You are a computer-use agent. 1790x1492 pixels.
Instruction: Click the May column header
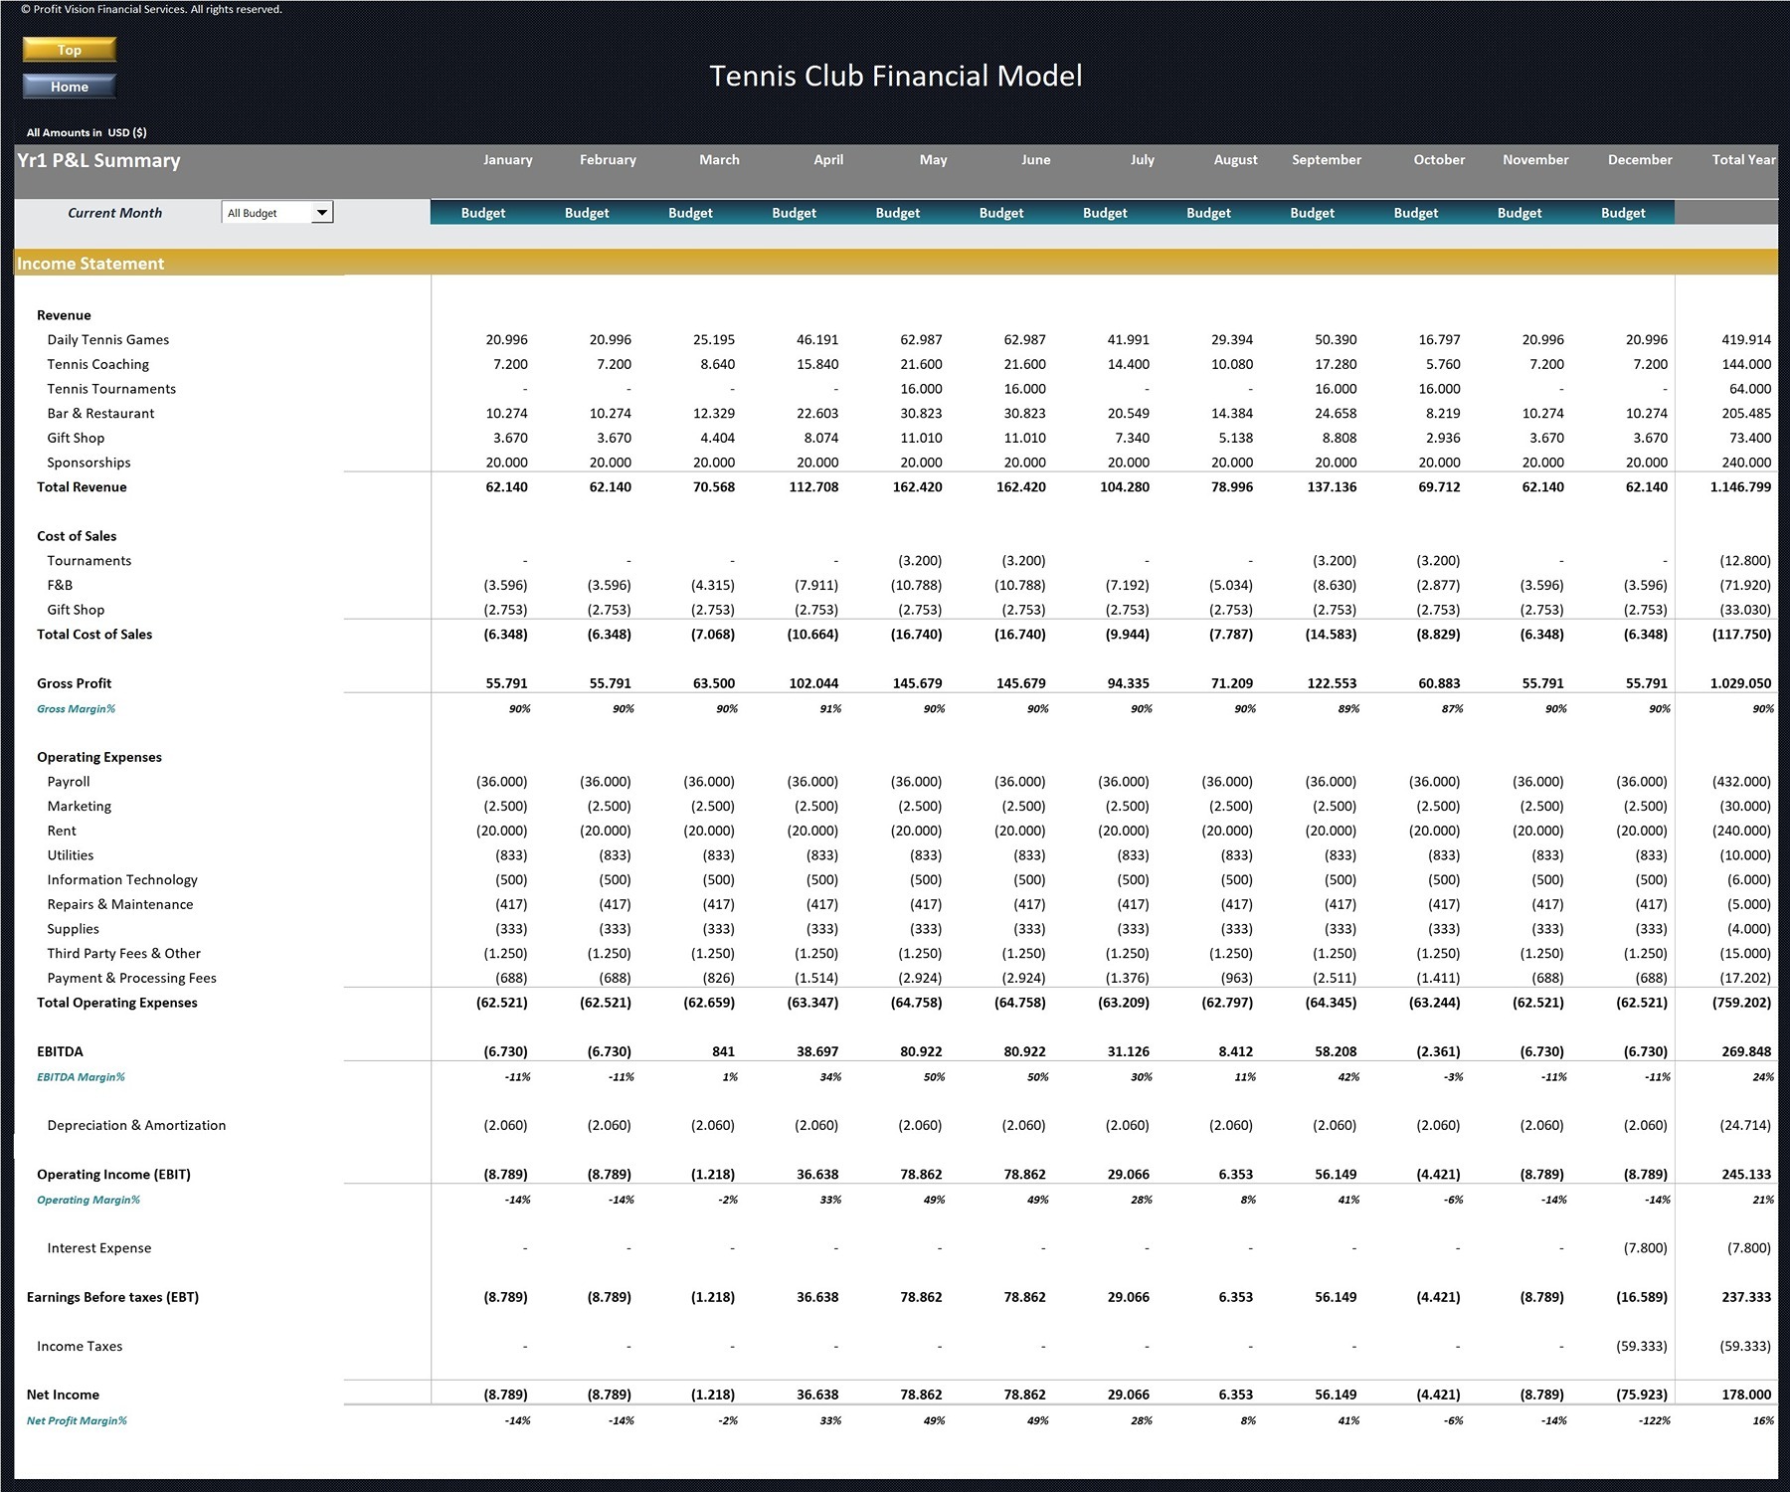pos(933,159)
